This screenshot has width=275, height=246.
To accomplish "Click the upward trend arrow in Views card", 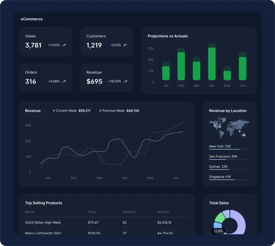I will [x=64, y=45].
